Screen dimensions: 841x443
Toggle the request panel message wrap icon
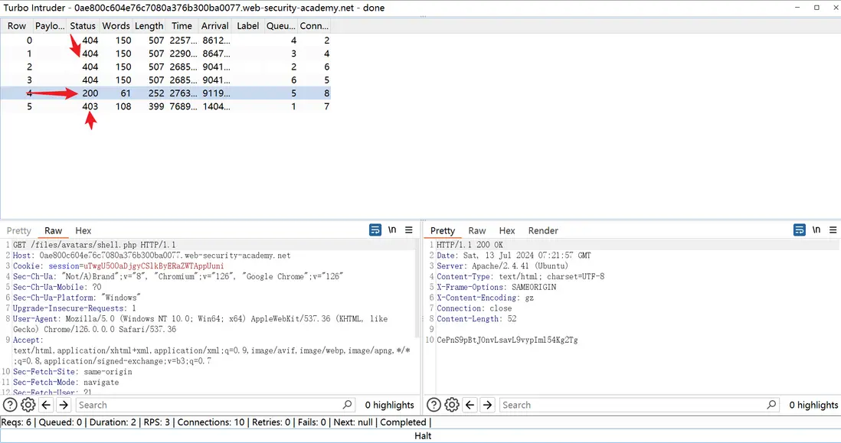(375, 230)
